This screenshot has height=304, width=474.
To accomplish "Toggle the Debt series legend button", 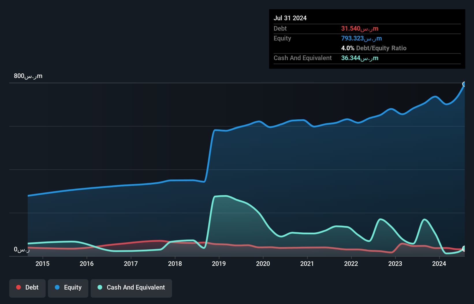I will pos(27,288).
